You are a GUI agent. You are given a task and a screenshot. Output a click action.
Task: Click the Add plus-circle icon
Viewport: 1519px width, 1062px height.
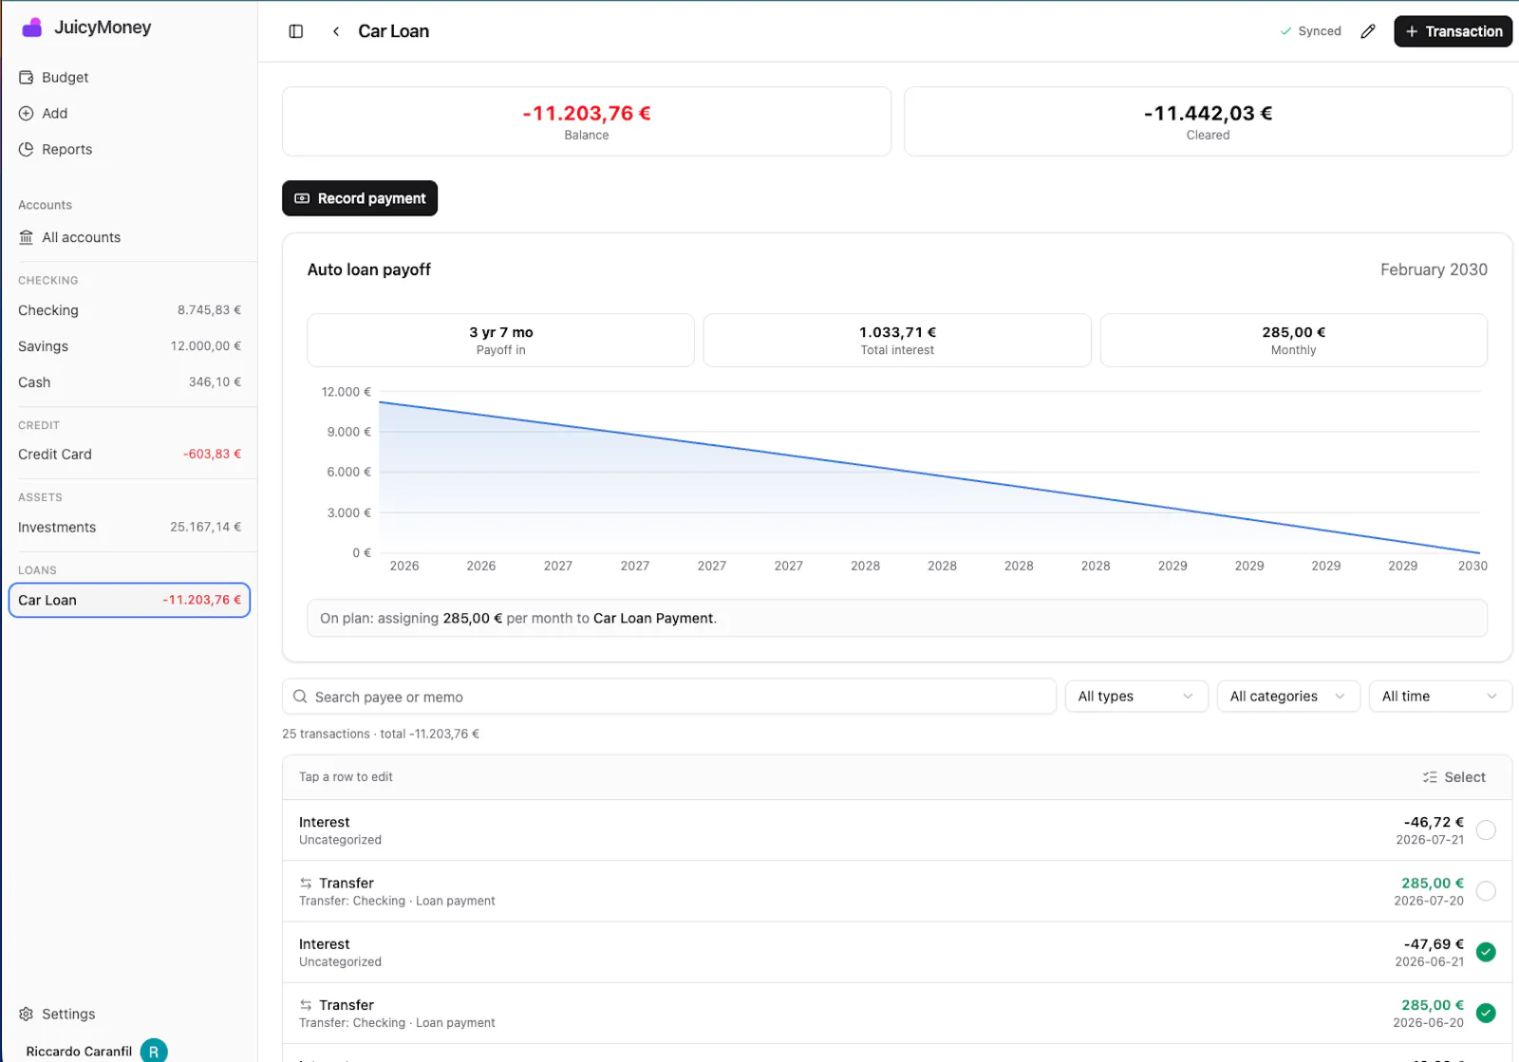tap(27, 114)
